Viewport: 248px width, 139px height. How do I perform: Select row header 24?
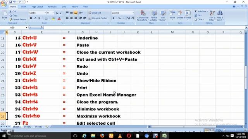[3, 81]
